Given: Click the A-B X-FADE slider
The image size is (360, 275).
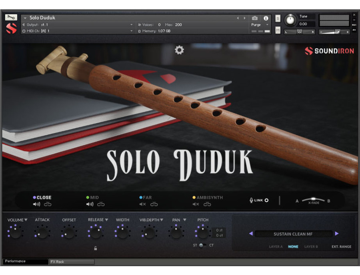Looking at the screenshot, I should click(313, 200).
